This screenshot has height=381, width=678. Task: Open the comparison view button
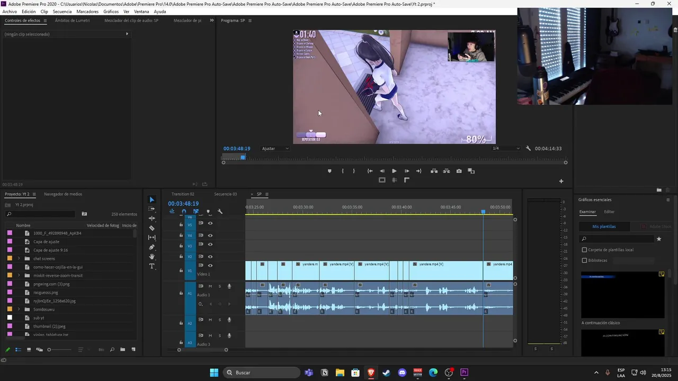pyautogui.click(x=471, y=171)
